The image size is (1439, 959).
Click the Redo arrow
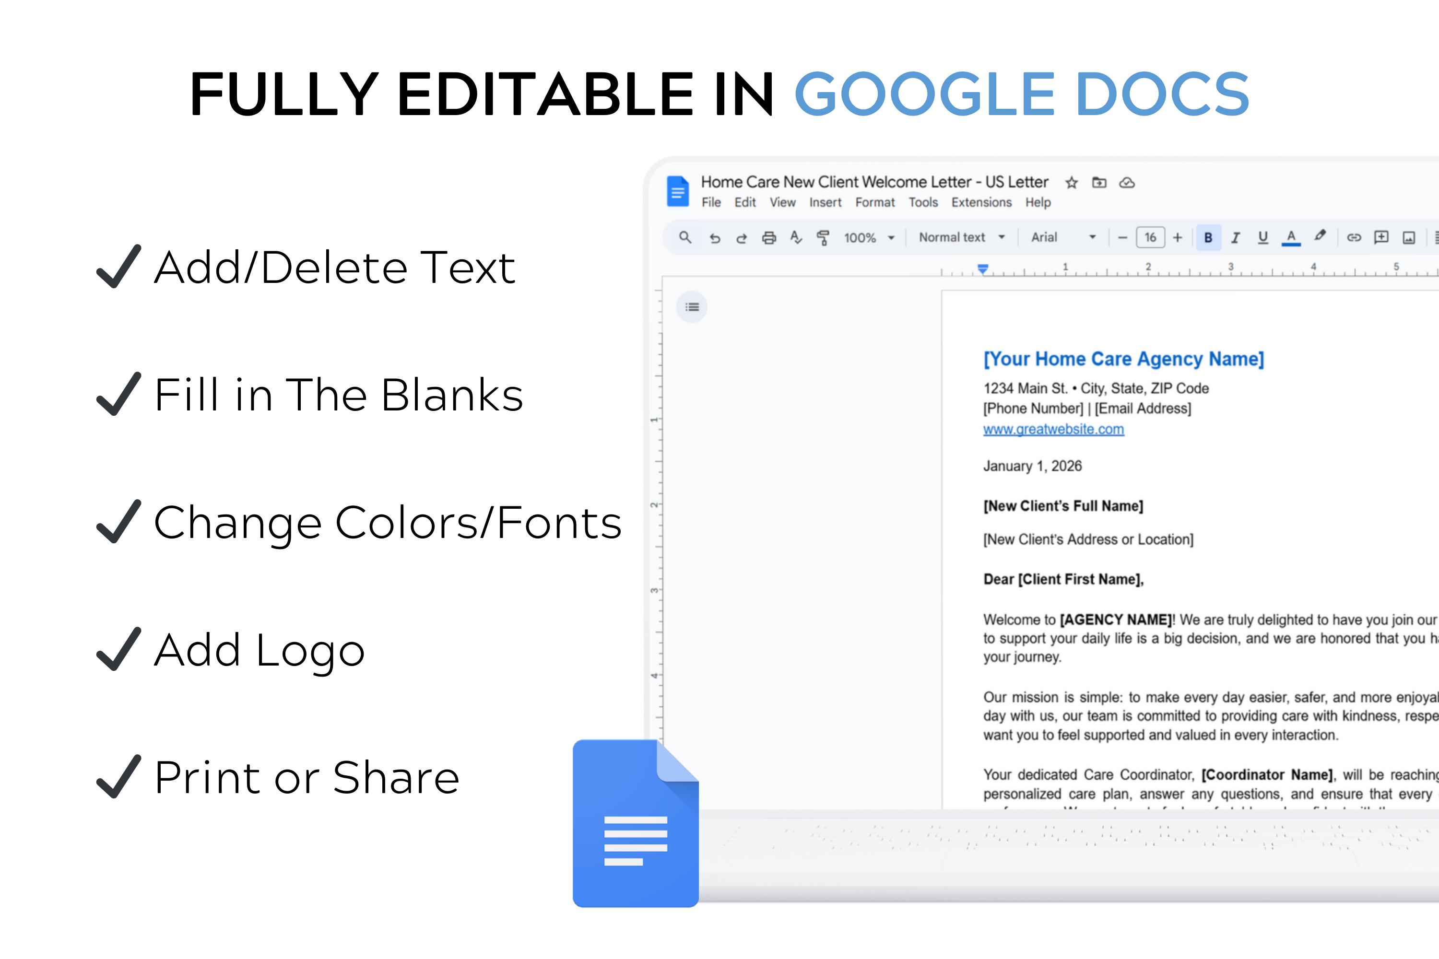742,238
